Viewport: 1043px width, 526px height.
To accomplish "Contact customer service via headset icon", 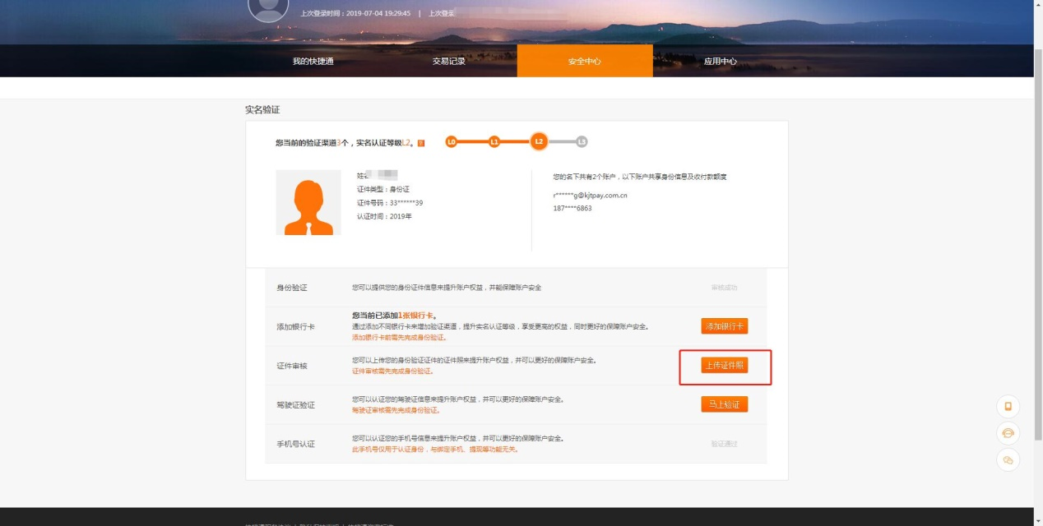I will tap(1007, 433).
